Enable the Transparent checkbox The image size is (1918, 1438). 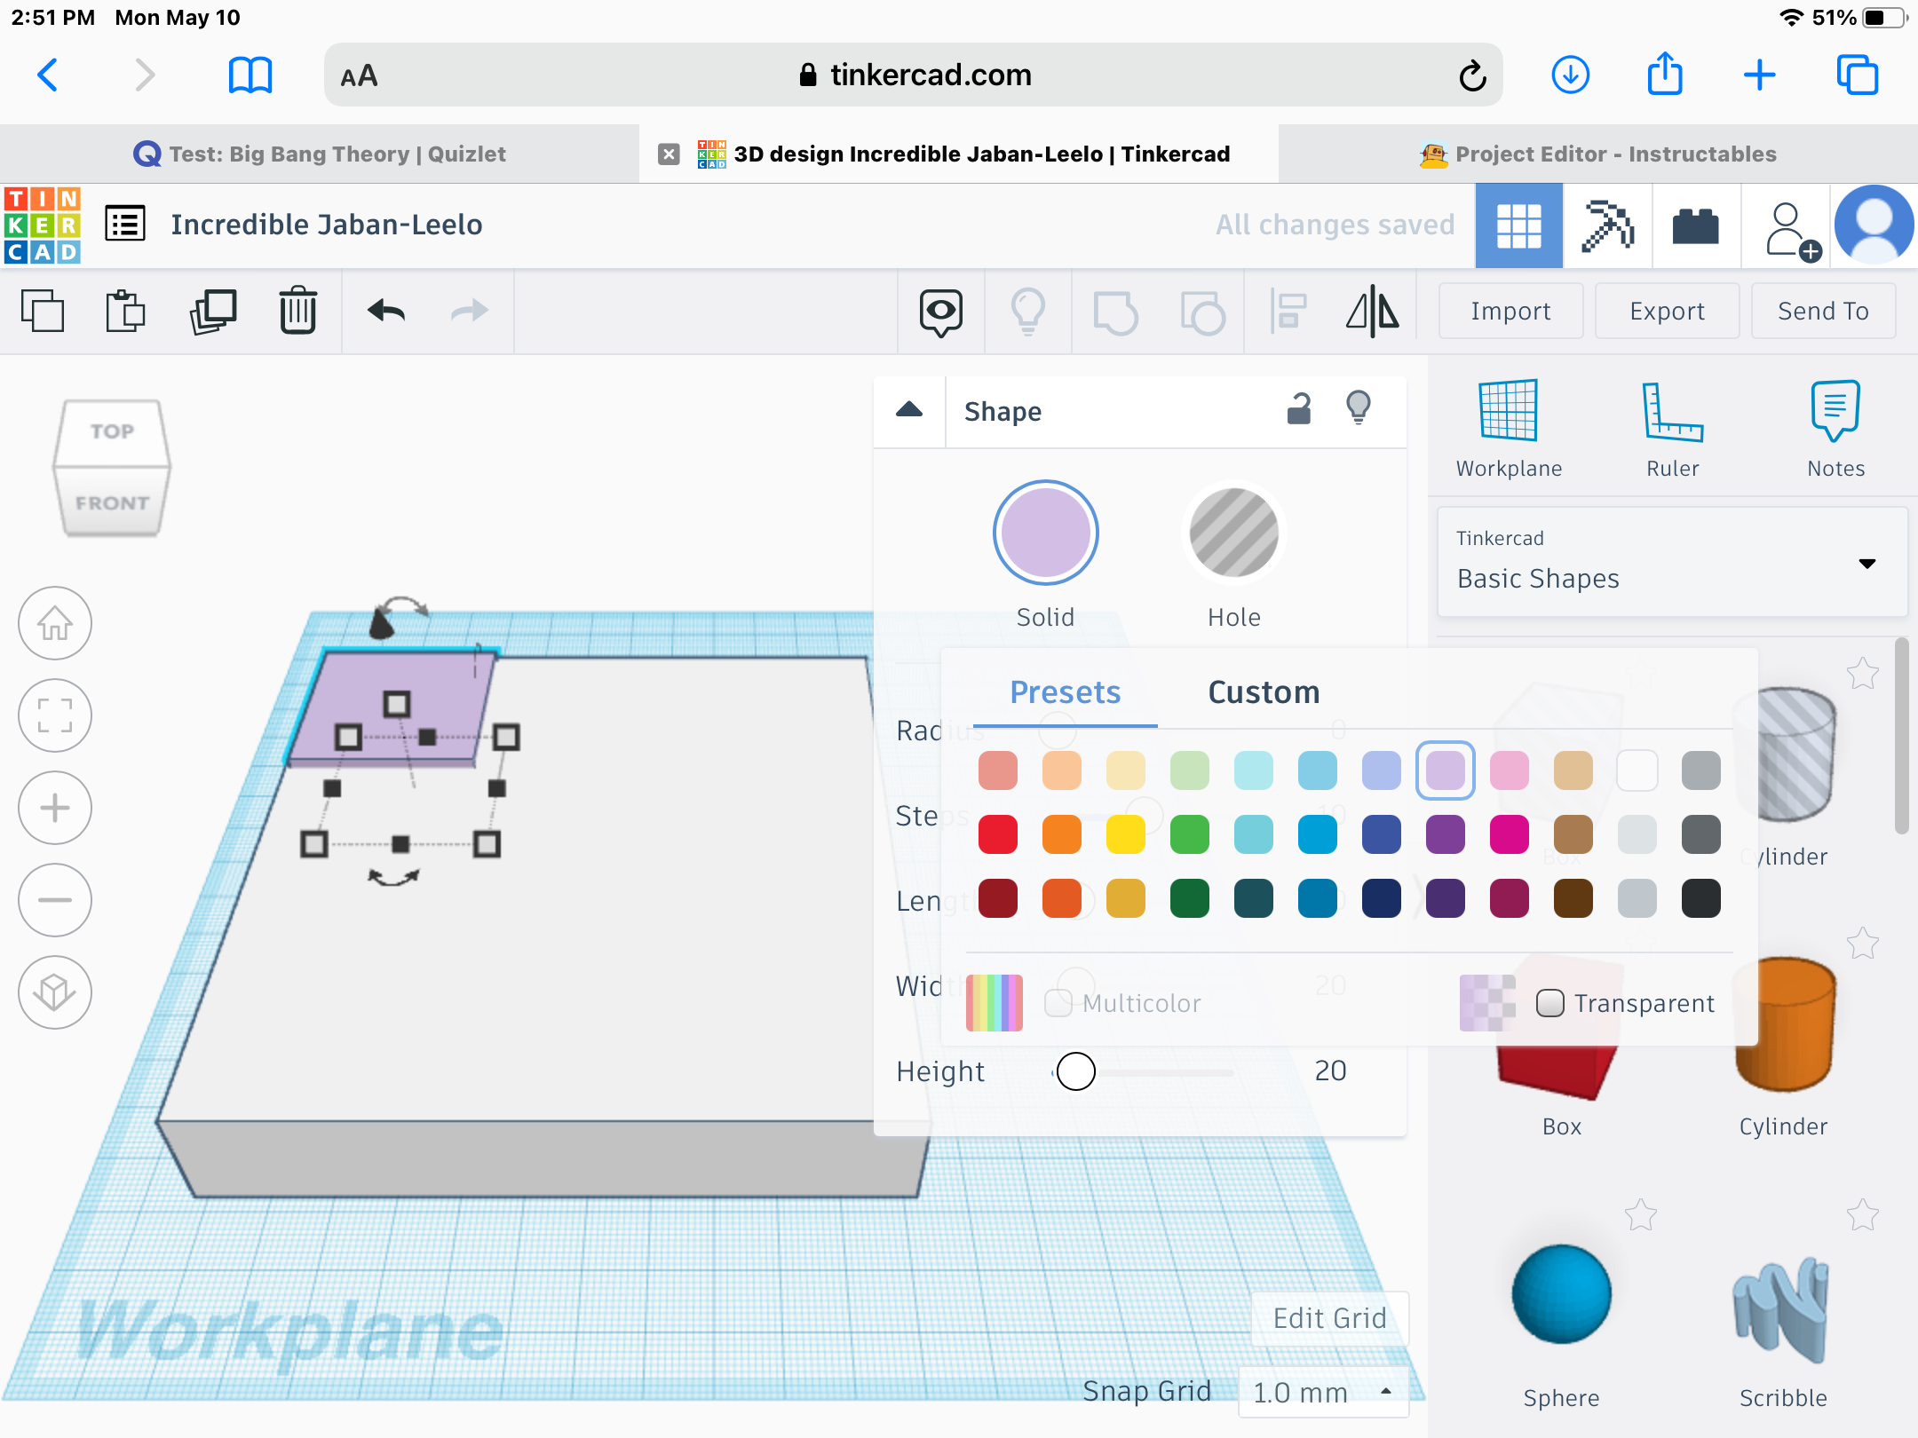pyautogui.click(x=1550, y=1003)
